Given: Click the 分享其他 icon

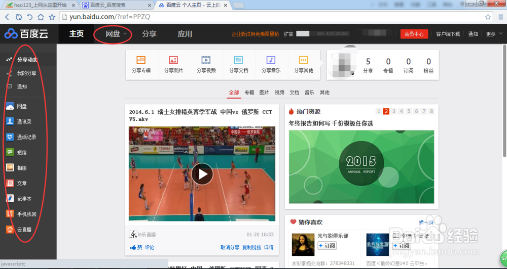Looking at the screenshot, I should coord(303,60).
